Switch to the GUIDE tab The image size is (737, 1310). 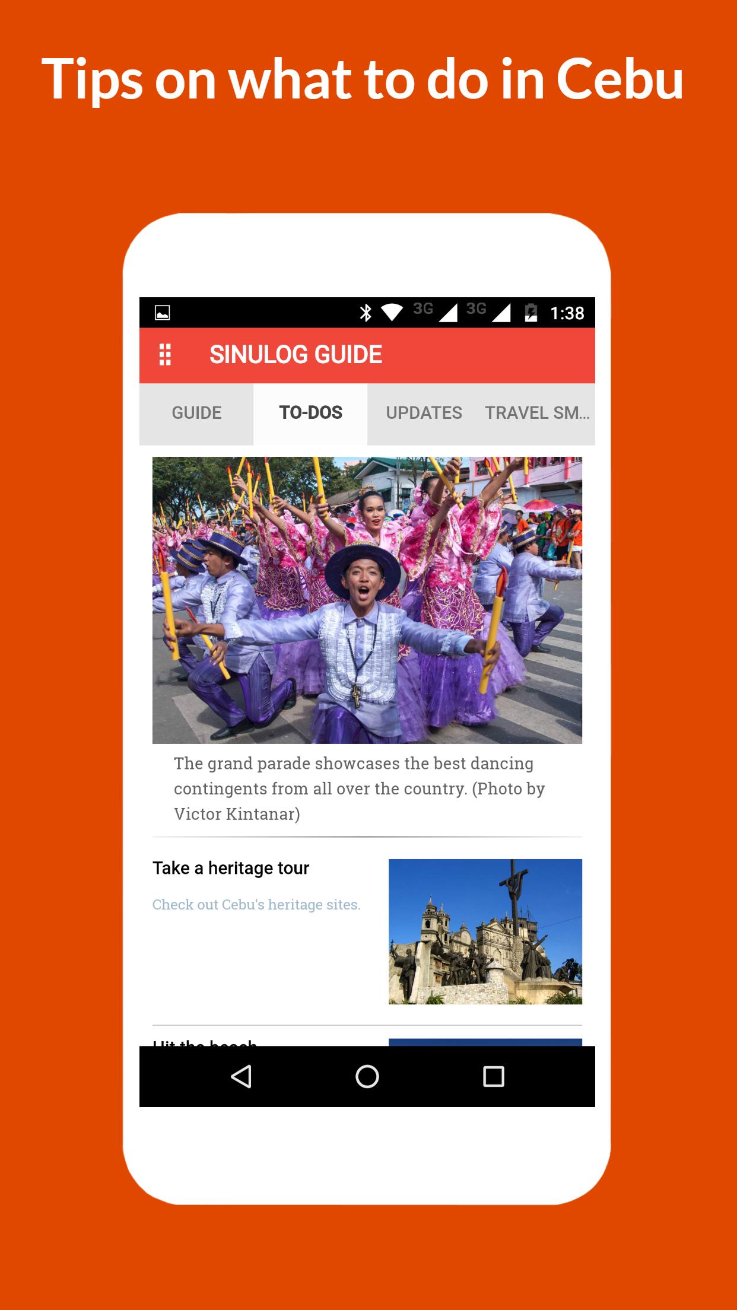coord(196,414)
